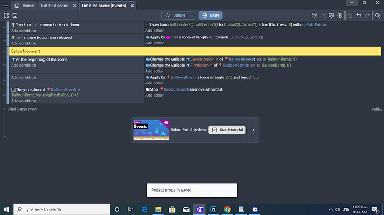Click the Share button

210,16
